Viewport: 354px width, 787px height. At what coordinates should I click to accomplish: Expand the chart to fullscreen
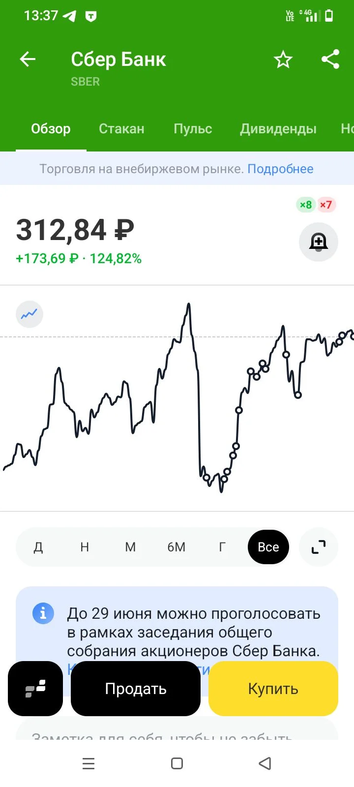pyautogui.click(x=319, y=547)
